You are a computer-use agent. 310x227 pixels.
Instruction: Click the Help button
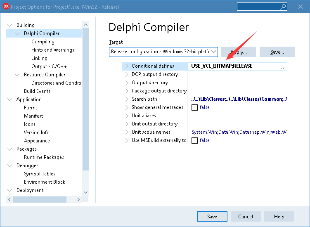click(x=279, y=217)
